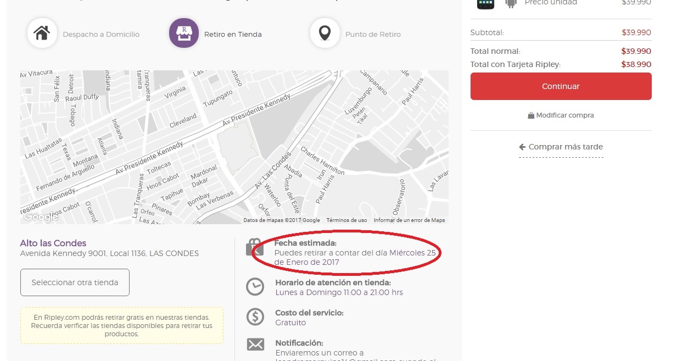Click the Retiro en Tienda store icon
This screenshot has width=688, height=361.
[x=184, y=34]
